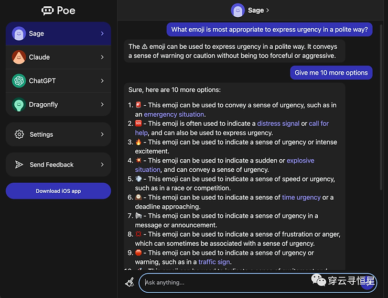Click the Poe logo icon

(x=47, y=10)
